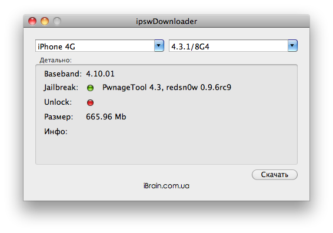The width and height of the screenshot is (333, 233).
Task: Click the ipswDownloader window title
Action: 166,21
